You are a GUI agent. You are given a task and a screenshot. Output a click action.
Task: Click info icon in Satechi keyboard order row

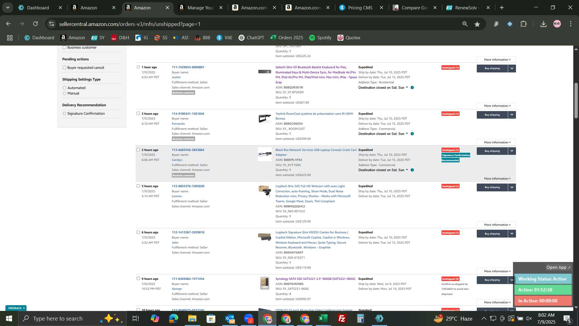(412, 88)
